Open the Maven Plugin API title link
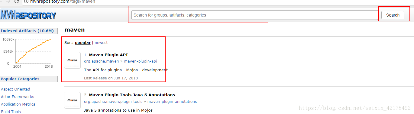 [108, 55]
